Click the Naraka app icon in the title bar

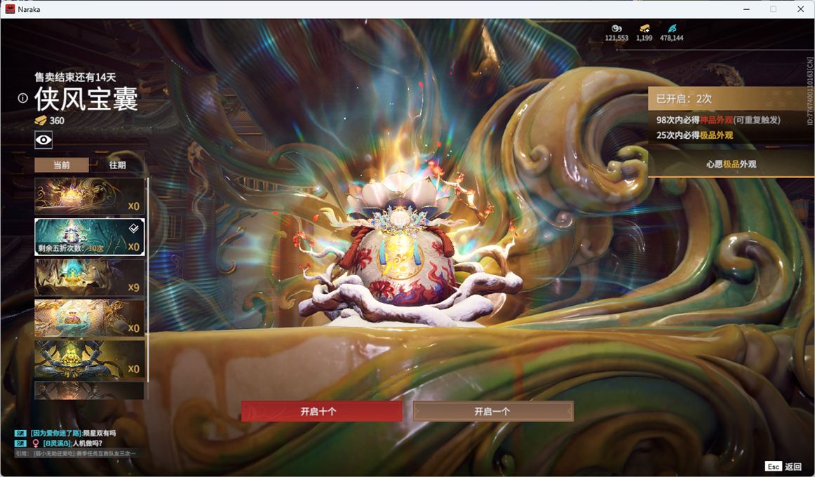(x=10, y=9)
